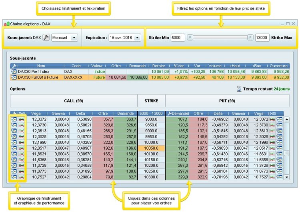Open the Mensuel frequency dropdown

[64, 38]
